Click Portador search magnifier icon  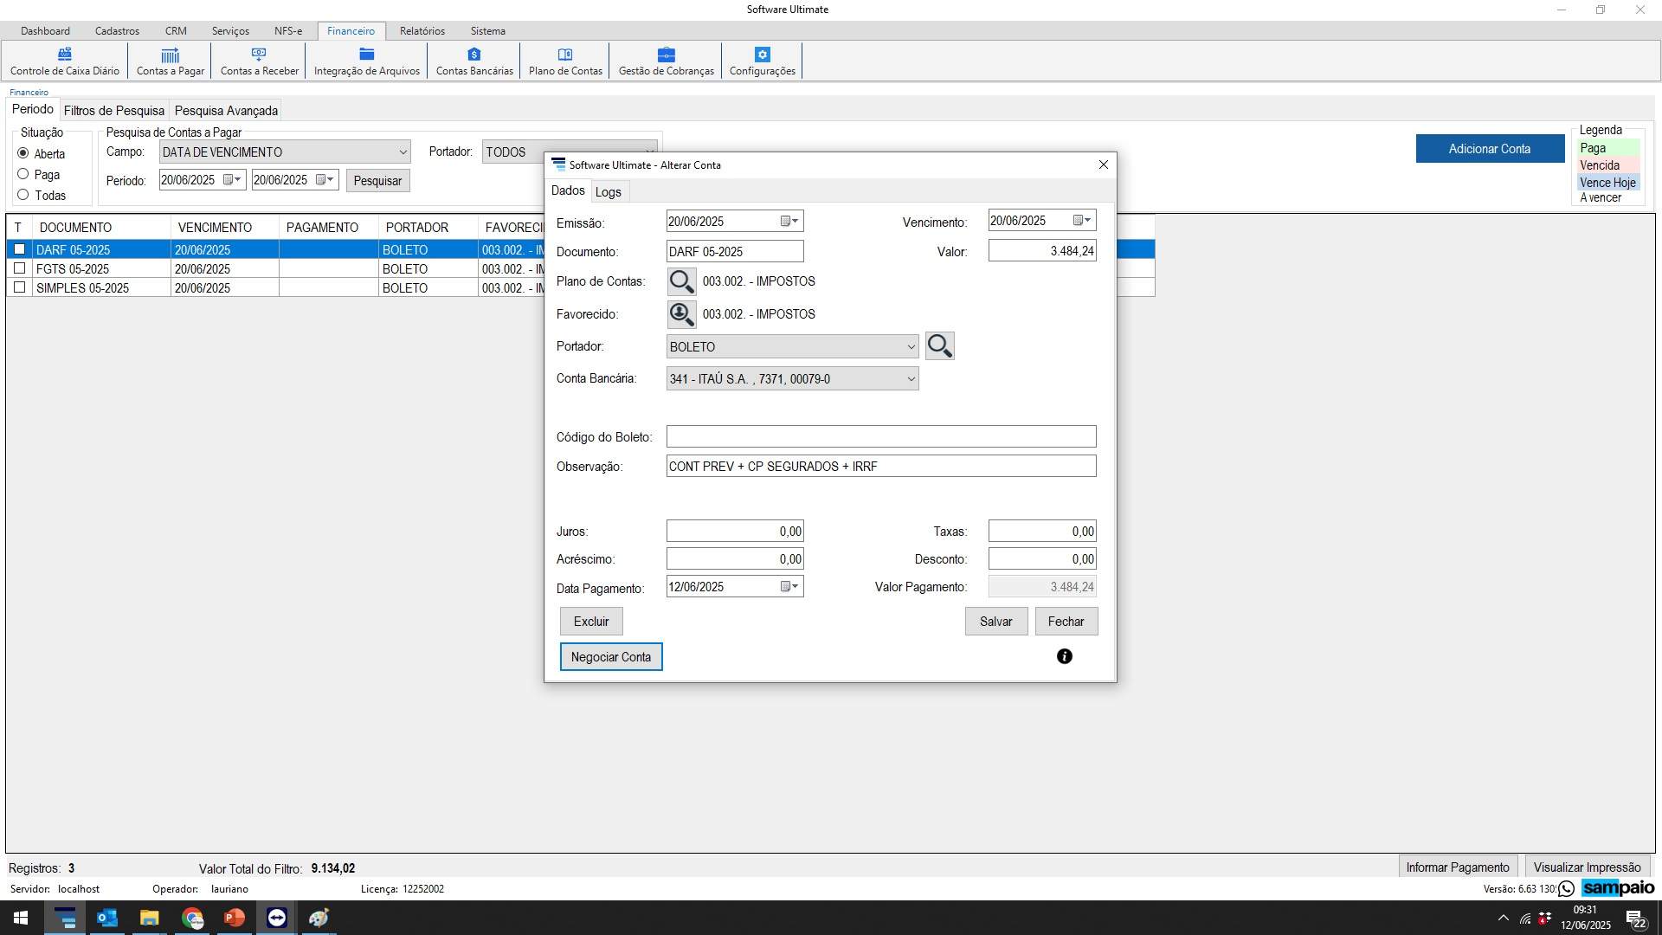pyautogui.click(x=939, y=346)
